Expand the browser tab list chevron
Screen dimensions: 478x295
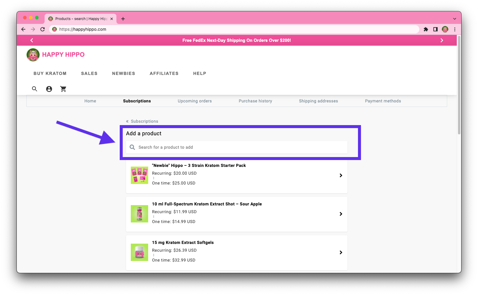pos(455,19)
